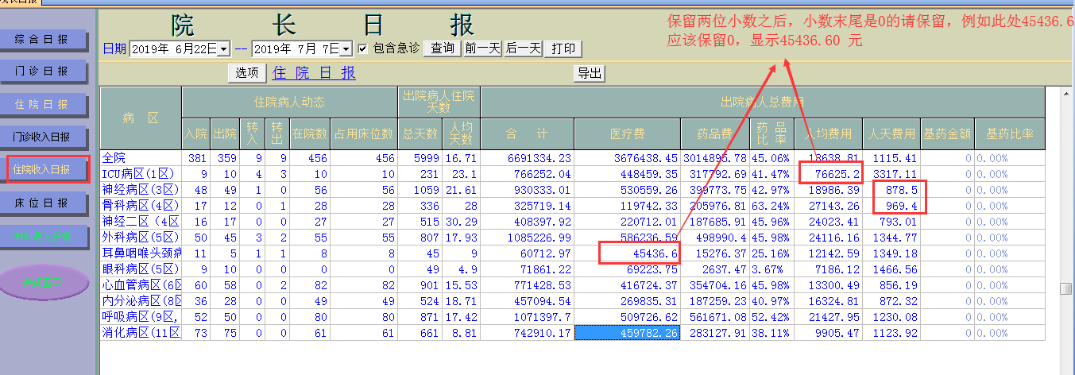The width and height of the screenshot is (1075, 375).
Task: Click the medical fee cell 3676438.45
Action: 627,158
